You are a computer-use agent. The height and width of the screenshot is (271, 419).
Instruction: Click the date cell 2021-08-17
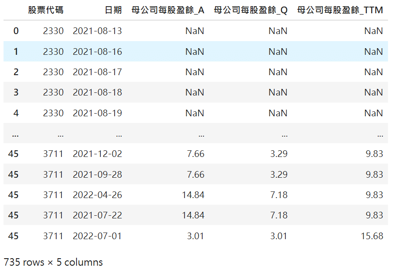97,72
